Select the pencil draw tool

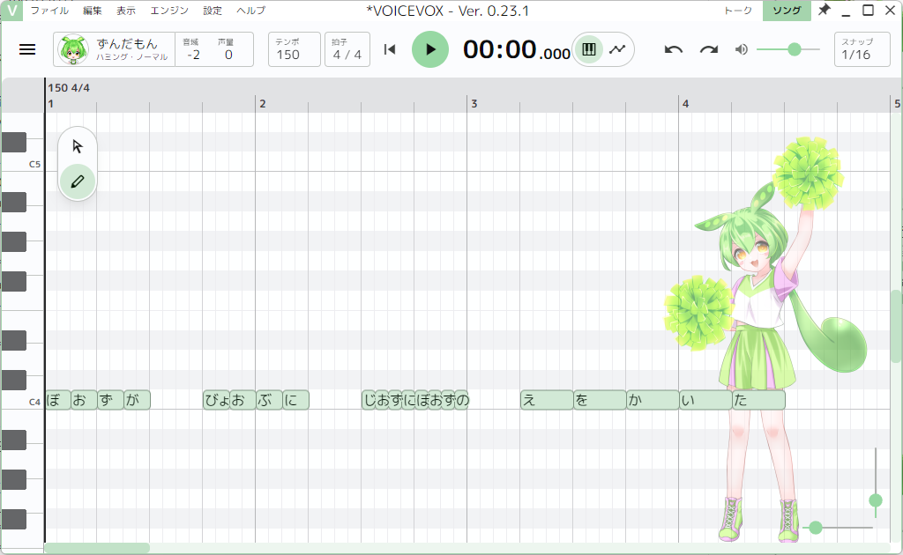point(78,181)
